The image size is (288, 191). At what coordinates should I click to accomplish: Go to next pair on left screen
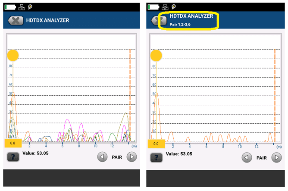(x=132, y=157)
